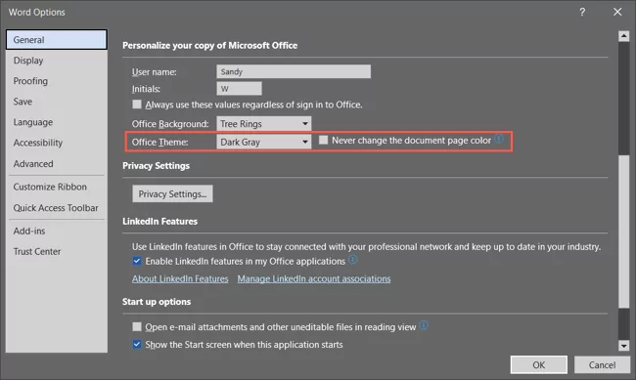Close the Word Options dialog
The height and width of the screenshot is (380, 636).
tap(617, 12)
